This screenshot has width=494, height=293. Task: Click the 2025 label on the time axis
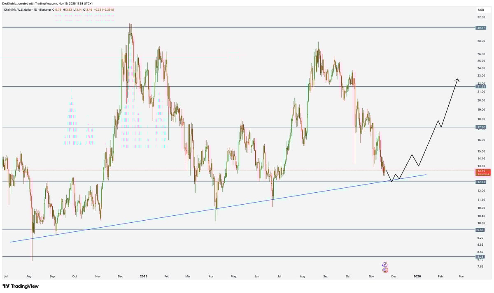coord(143,277)
